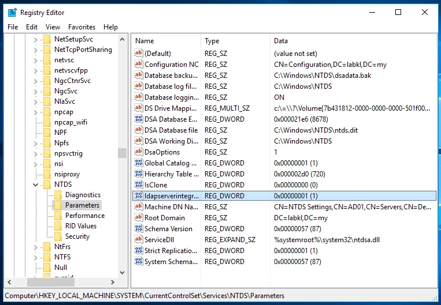Click tree pane horizontal scroll left arrow
441x305 pixels.
click(x=9, y=282)
